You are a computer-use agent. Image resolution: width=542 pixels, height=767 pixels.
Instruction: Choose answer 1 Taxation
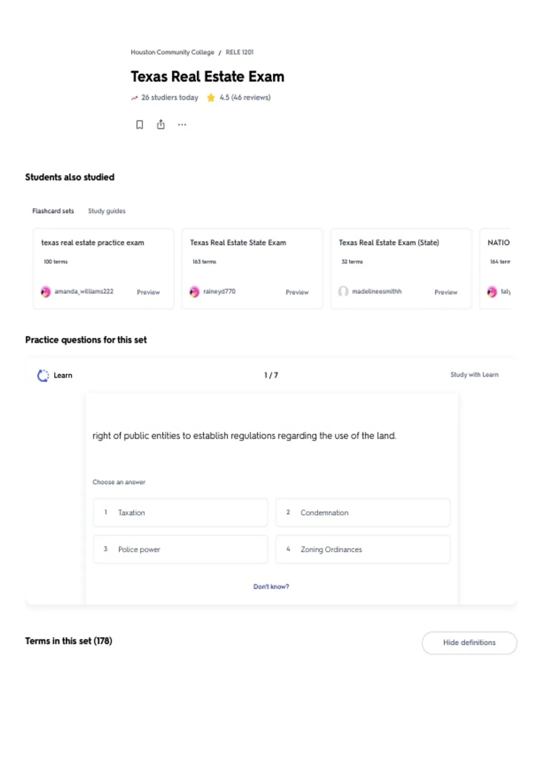pos(180,513)
